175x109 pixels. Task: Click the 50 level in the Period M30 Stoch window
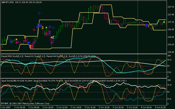pyautogui.click(x=168, y=66)
